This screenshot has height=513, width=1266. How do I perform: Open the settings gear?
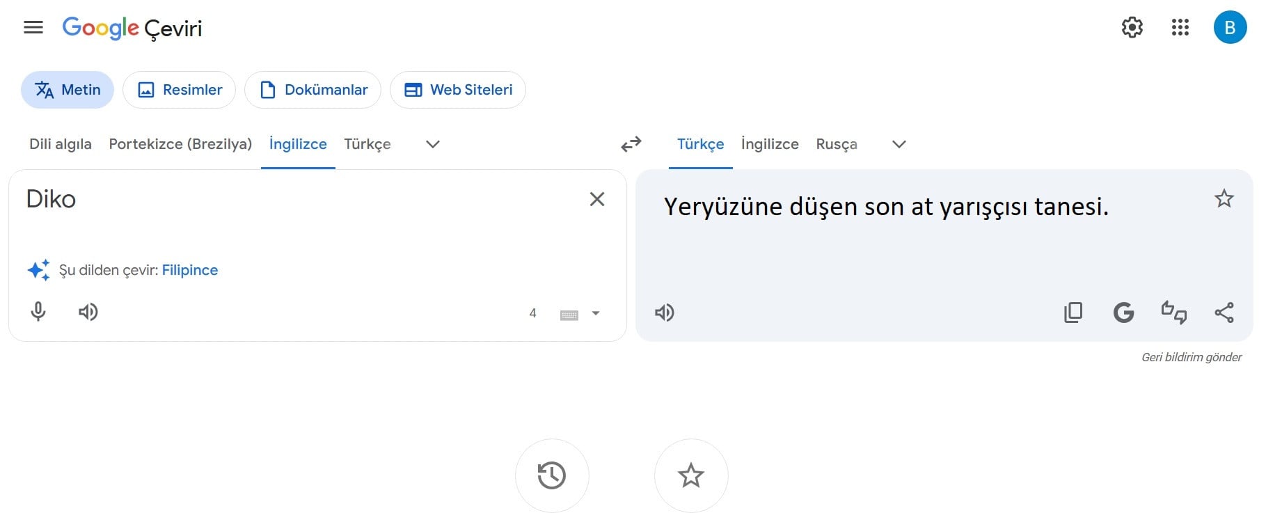coord(1132,28)
